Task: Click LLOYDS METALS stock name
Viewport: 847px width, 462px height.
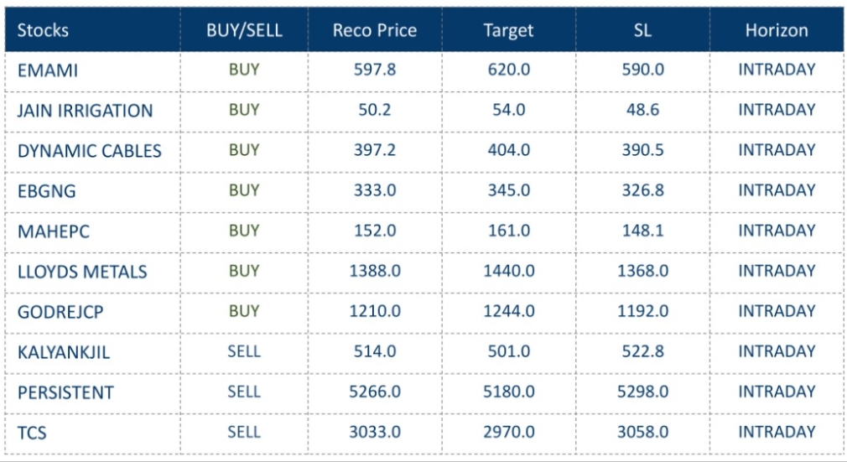Action: tap(81, 272)
